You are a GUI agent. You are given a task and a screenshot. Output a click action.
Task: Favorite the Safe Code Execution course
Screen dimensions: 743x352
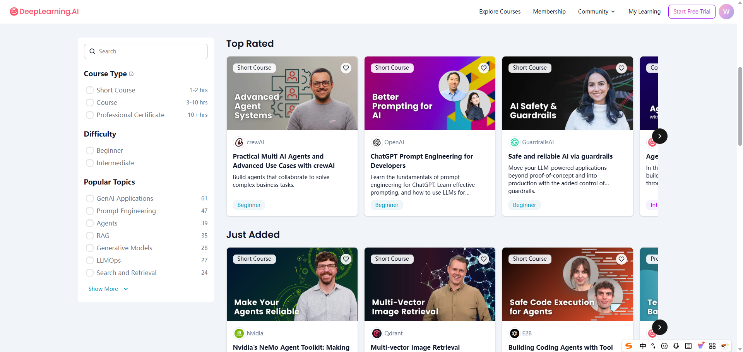621,259
